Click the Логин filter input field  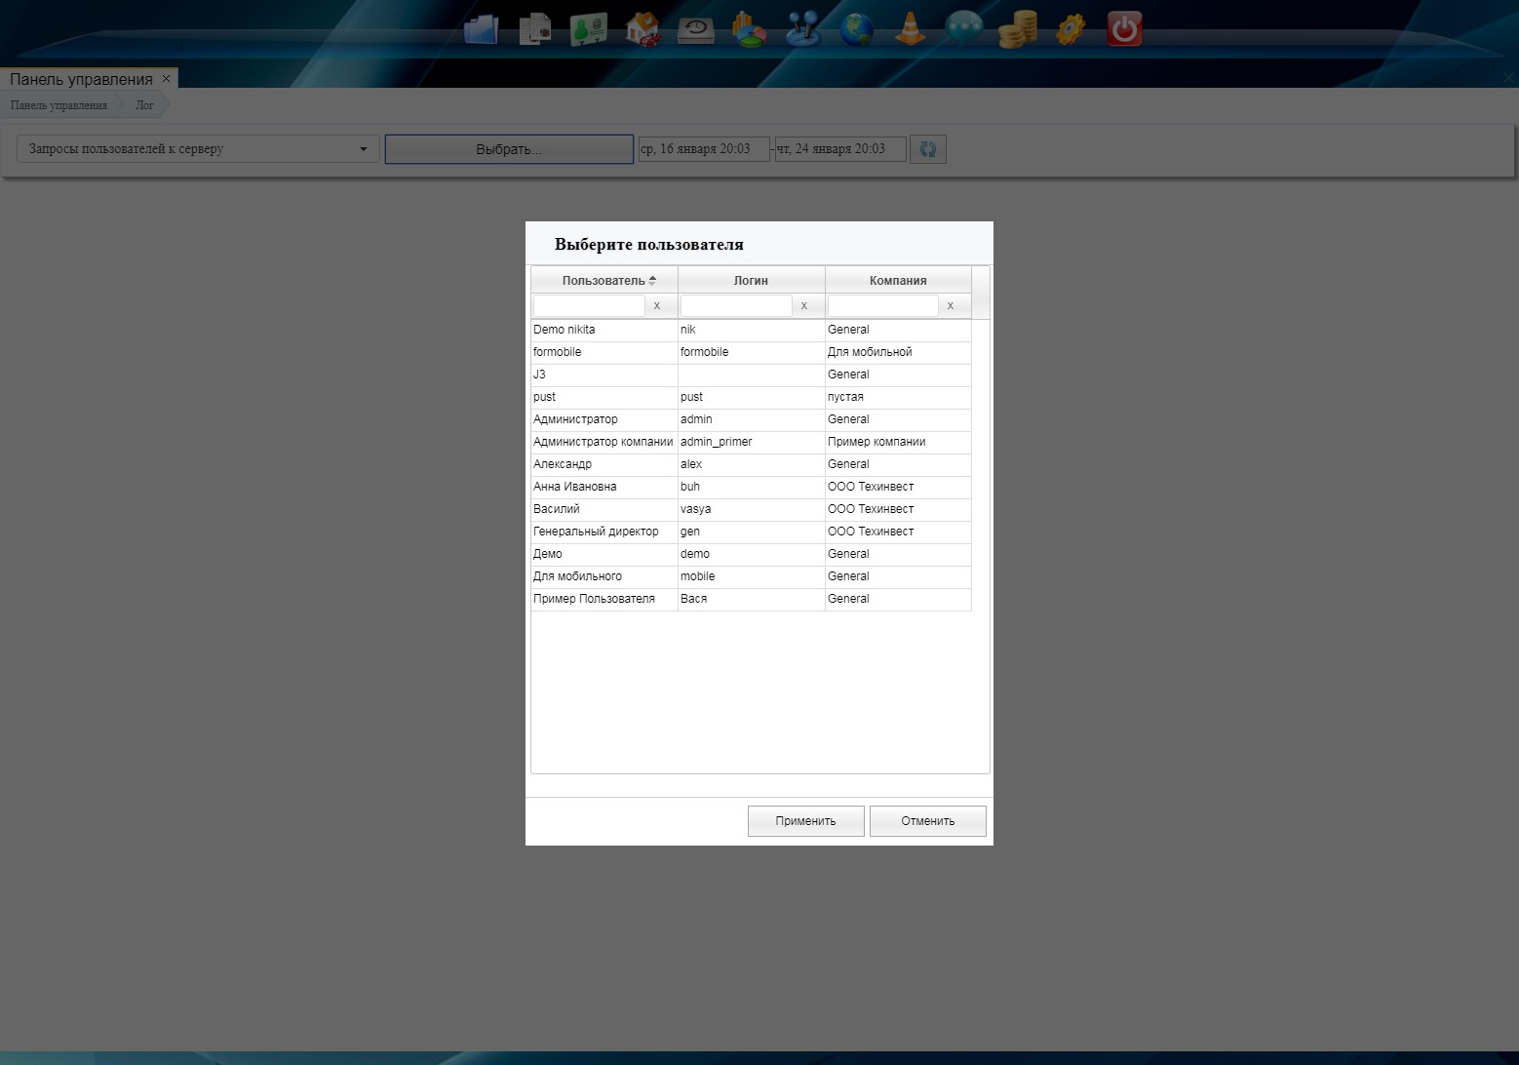click(736, 305)
